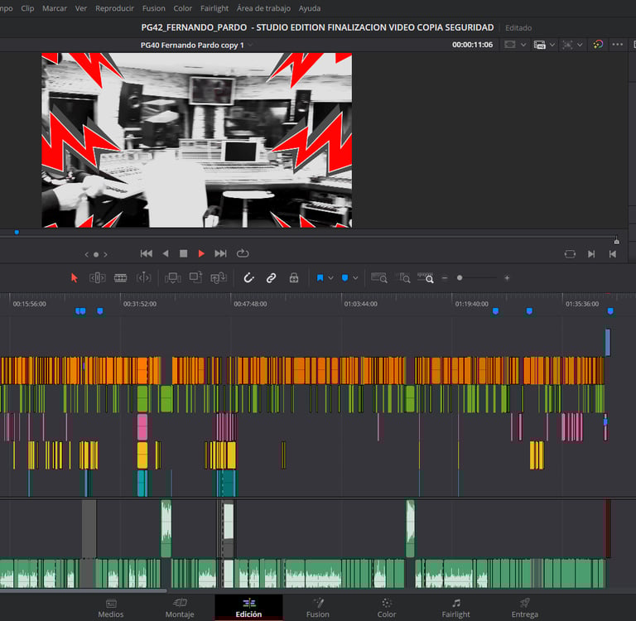636x621 pixels.
Task: Open the Fairlight menu in menu bar
Action: coord(214,8)
